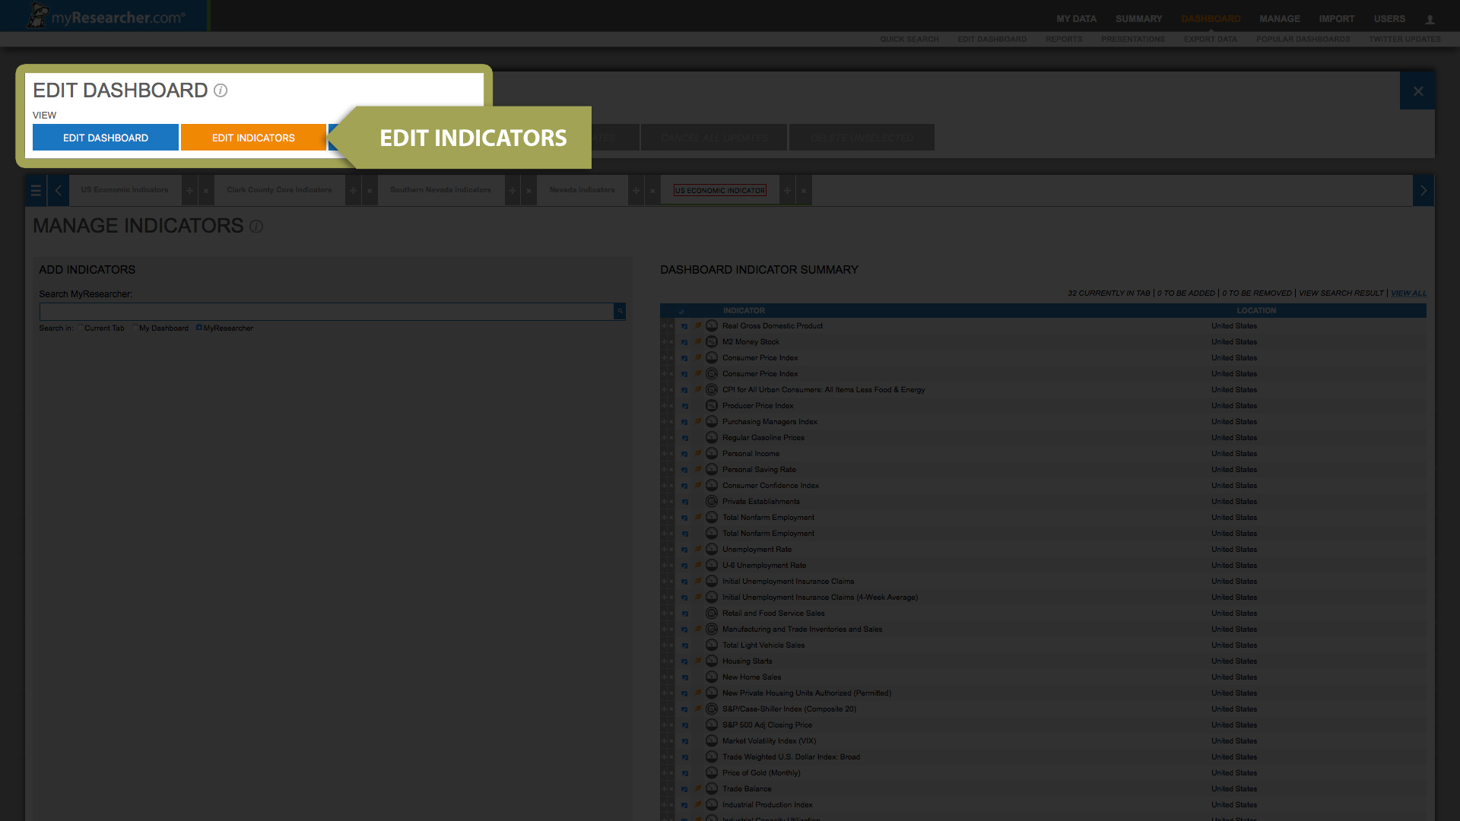Switch to Southern Nevada Indicators tab
The image size is (1460, 821).
[440, 190]
